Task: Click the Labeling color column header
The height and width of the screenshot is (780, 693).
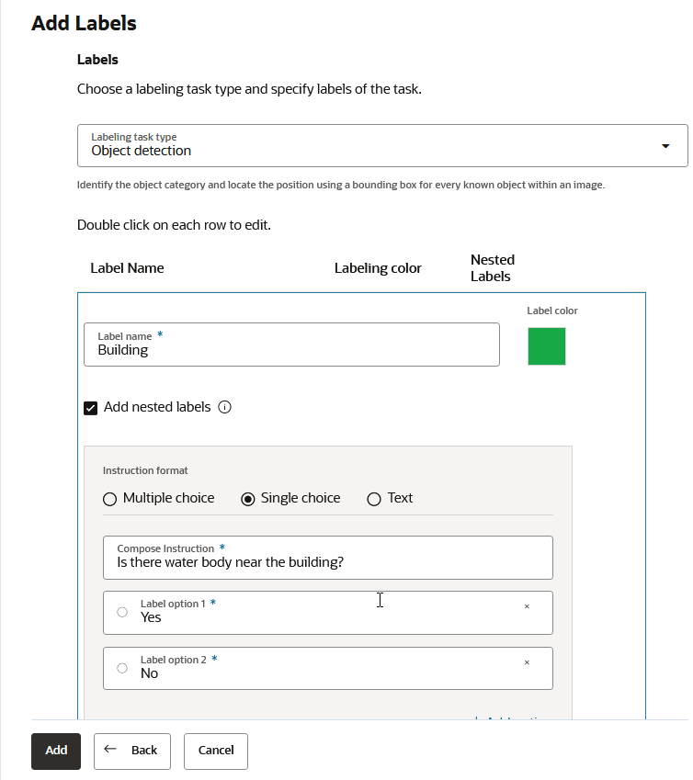Action: (378, 268)
